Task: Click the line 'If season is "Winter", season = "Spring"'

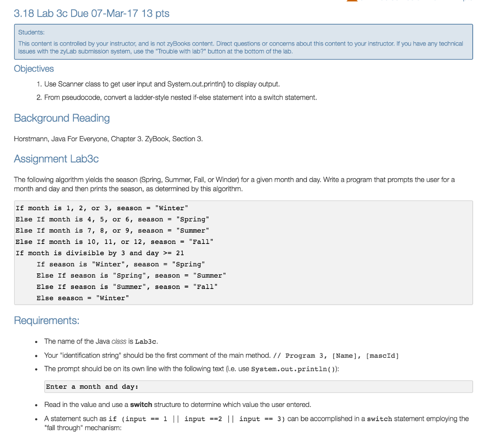Action: point(121,264)
